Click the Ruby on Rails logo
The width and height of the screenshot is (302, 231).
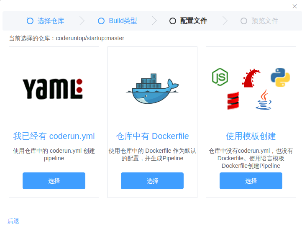click(251, 78)
